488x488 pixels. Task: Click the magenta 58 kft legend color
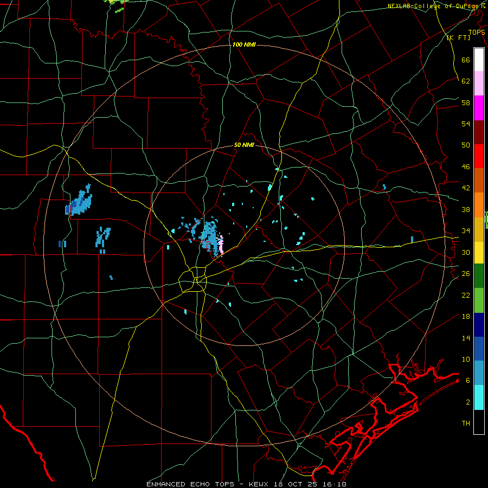tap(479, 108)
